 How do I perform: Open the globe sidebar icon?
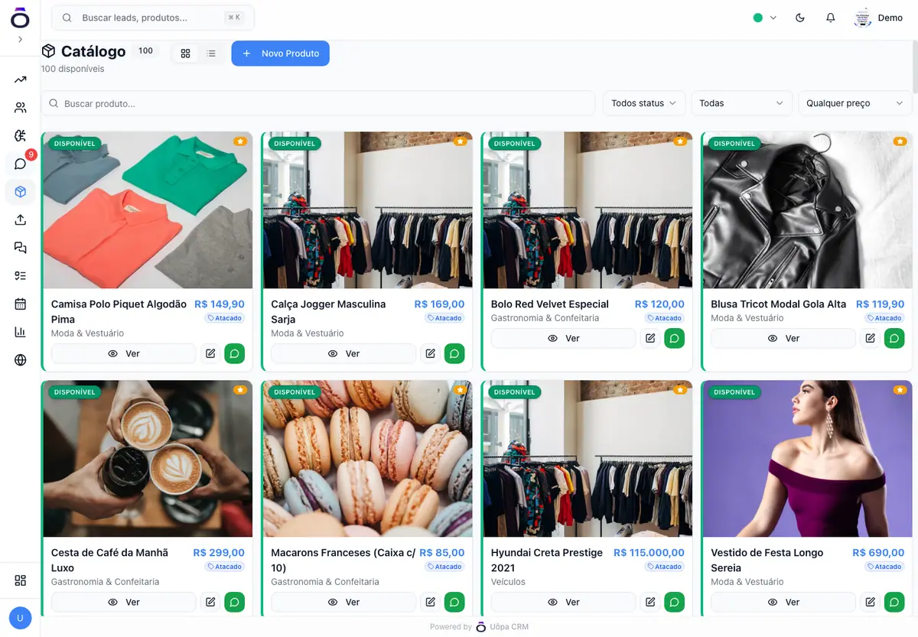coord(21,360)
